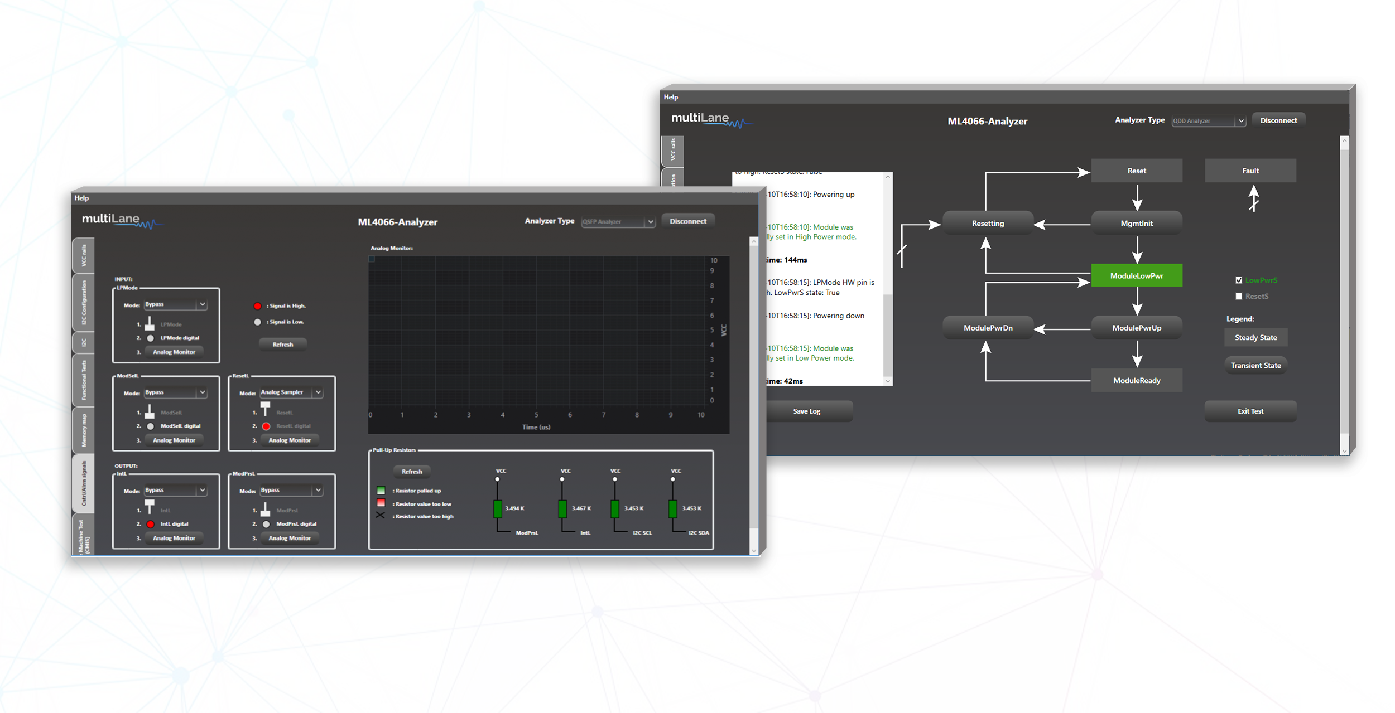Click the Exit Test button

[x=1250, y=411]
